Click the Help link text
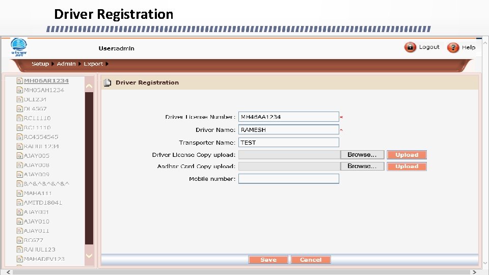Viewport: 489px width, 275px height. (x=469, y=47)
